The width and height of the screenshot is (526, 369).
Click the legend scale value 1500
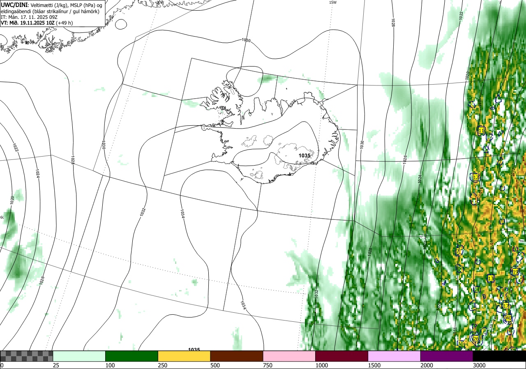coord(374,365)
